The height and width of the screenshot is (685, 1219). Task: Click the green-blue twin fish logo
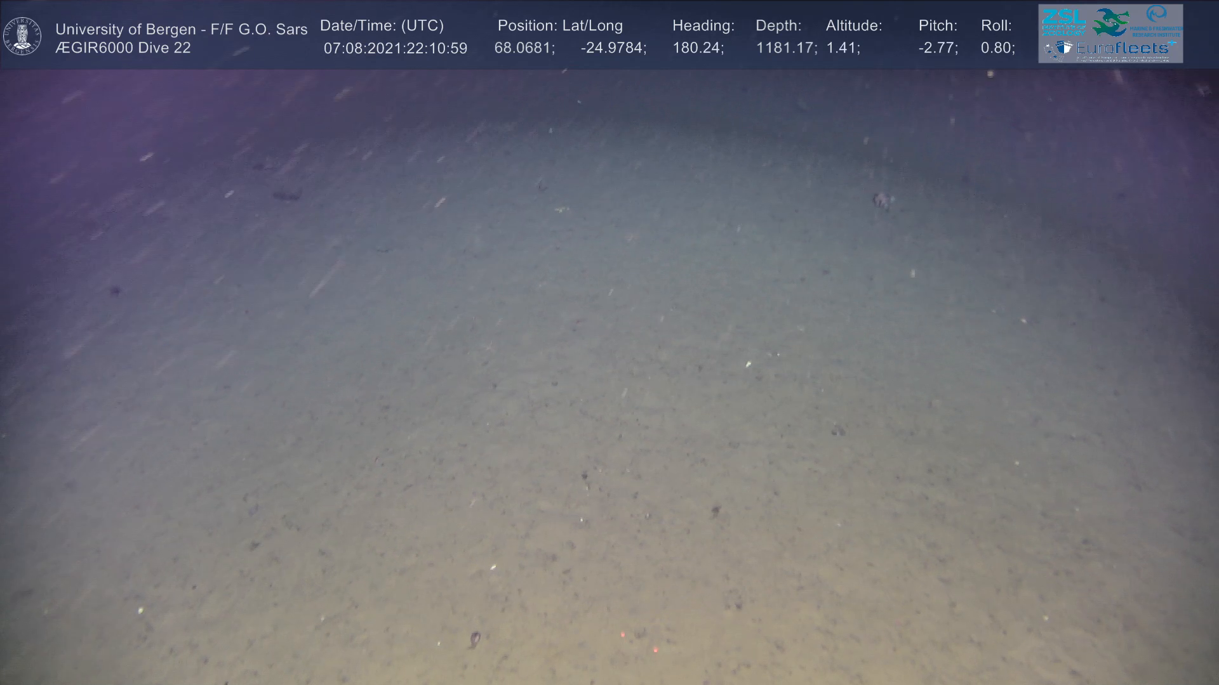click(x=1110, y=22)
